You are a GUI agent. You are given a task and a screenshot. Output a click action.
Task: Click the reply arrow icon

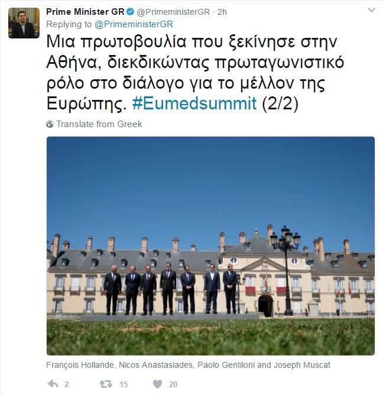click(53, 384)
